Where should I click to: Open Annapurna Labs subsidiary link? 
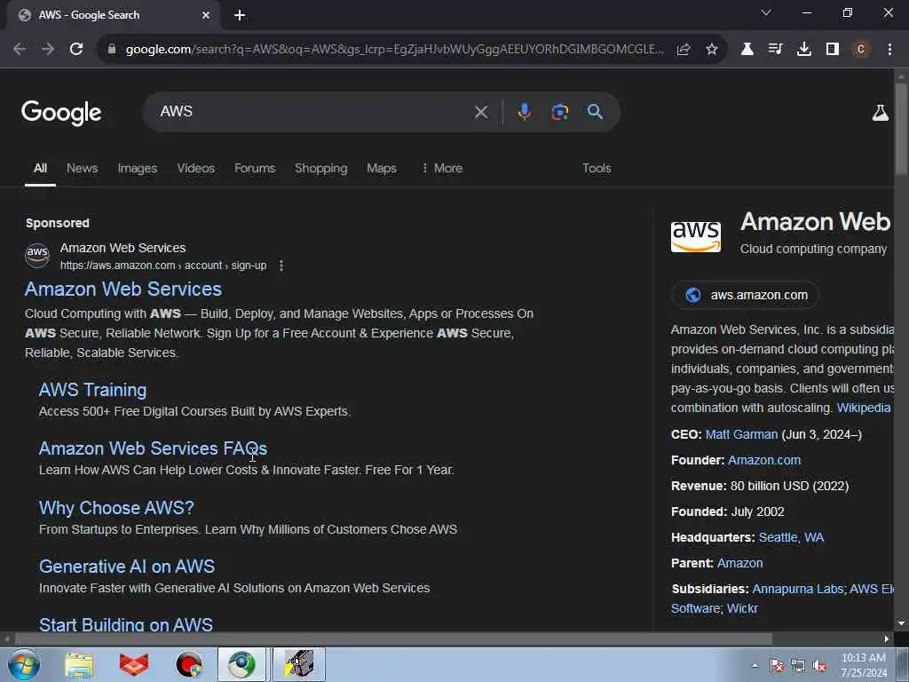[x=798, y=589]
